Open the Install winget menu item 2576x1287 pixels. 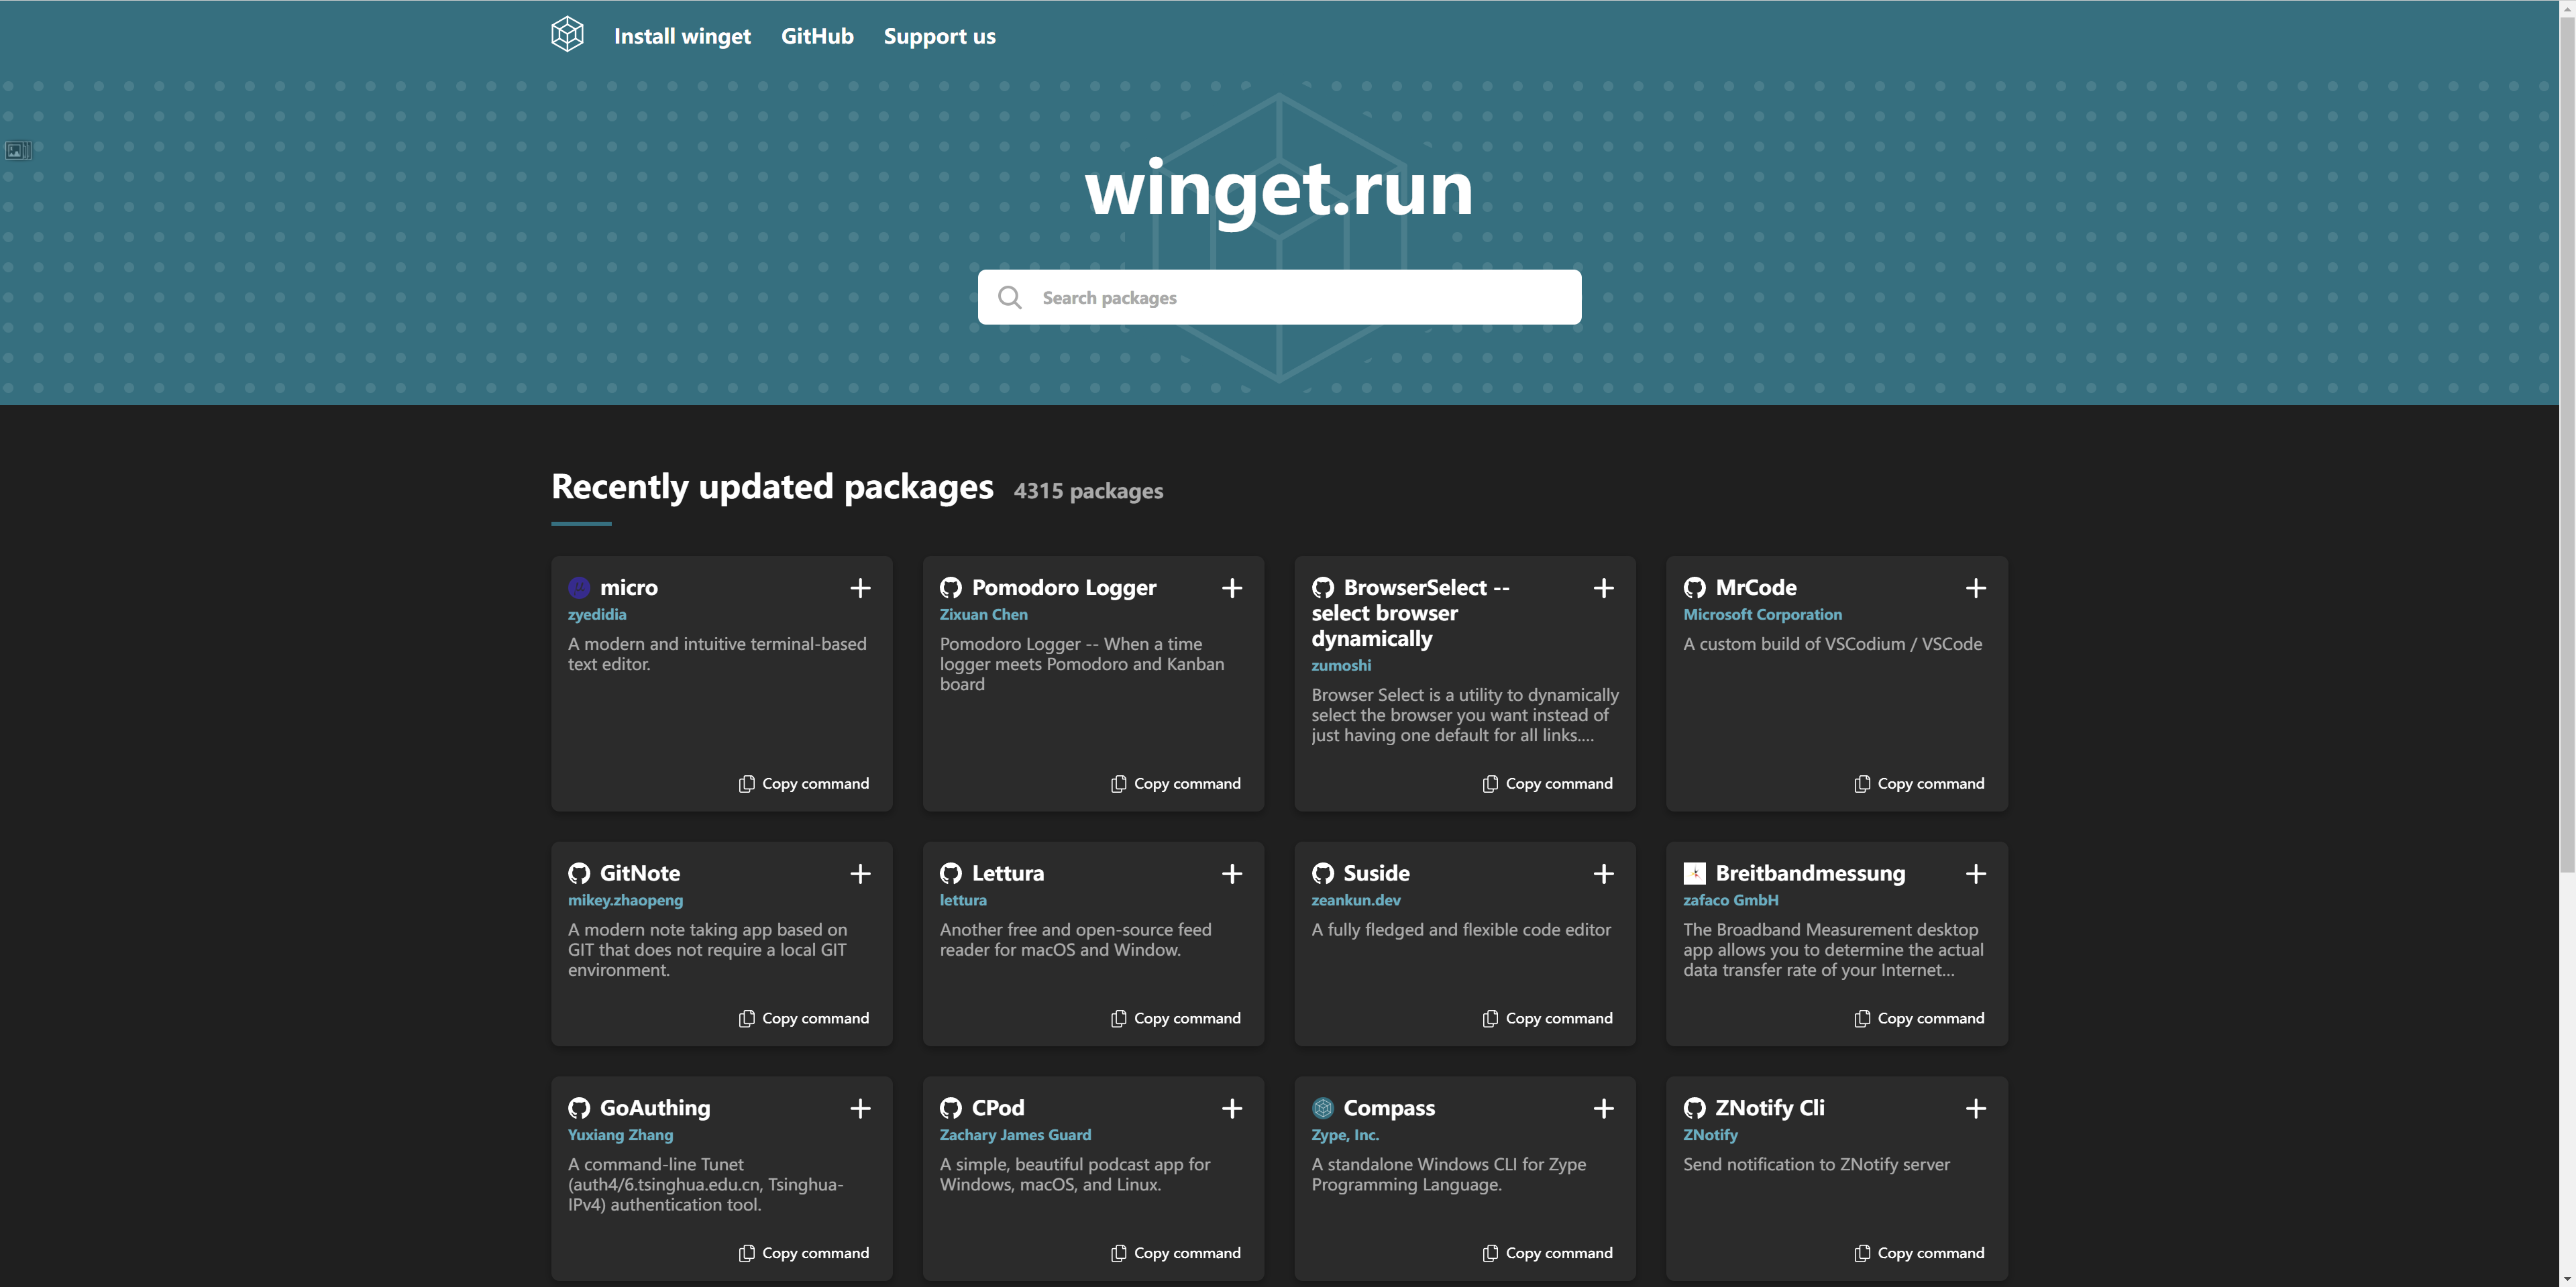[x=682, y=36]
